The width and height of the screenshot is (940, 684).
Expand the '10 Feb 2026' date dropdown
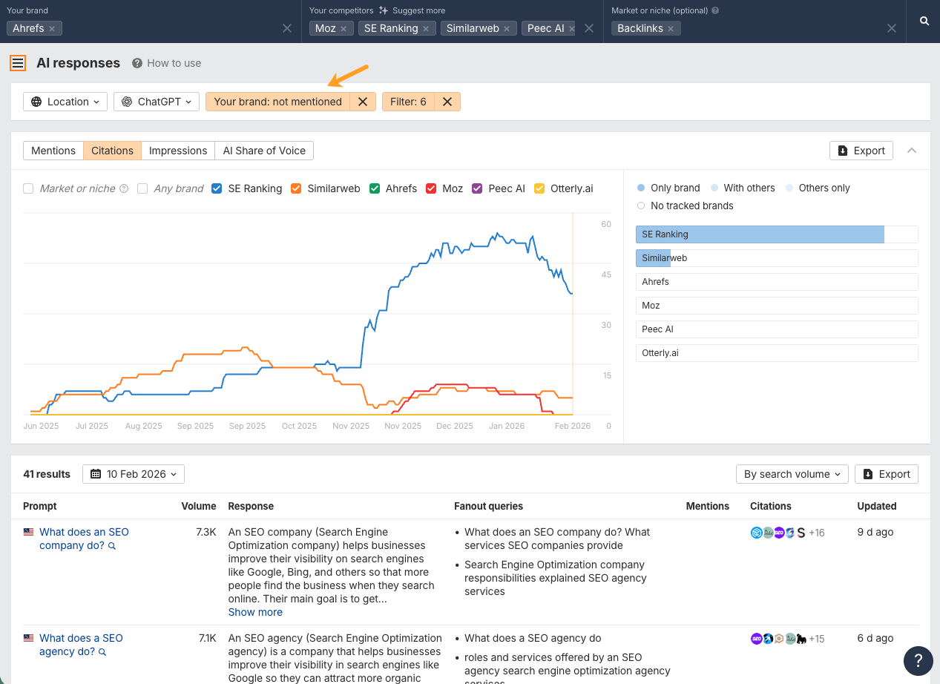pyautogui.click(x=134, y=474)
